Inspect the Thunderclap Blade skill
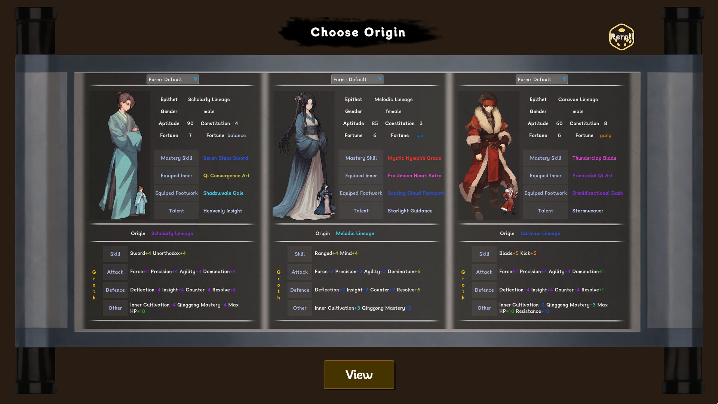Image resolution: width=718 pixels, height=404 pixels. tap(594, 158)
